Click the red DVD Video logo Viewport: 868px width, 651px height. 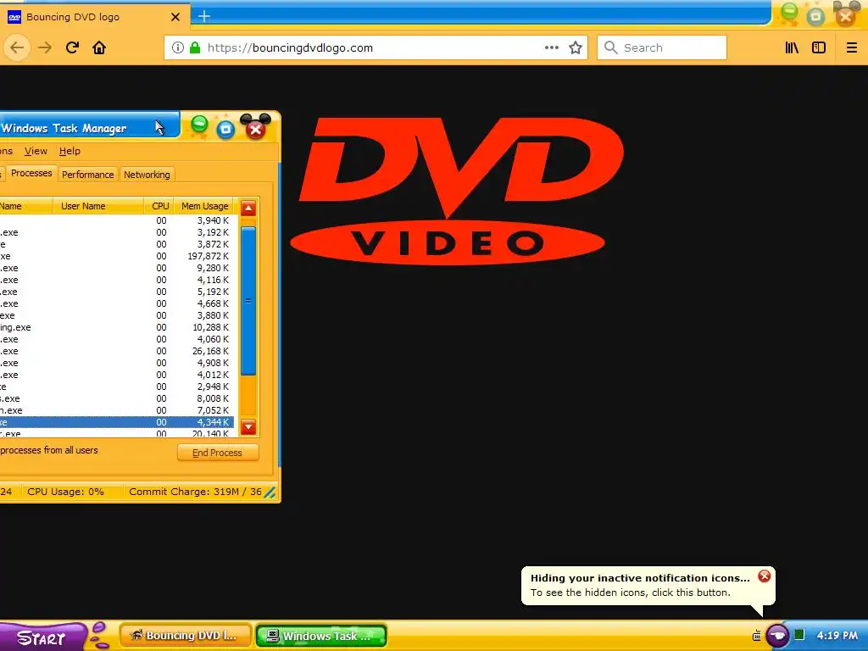pos(457,191)
